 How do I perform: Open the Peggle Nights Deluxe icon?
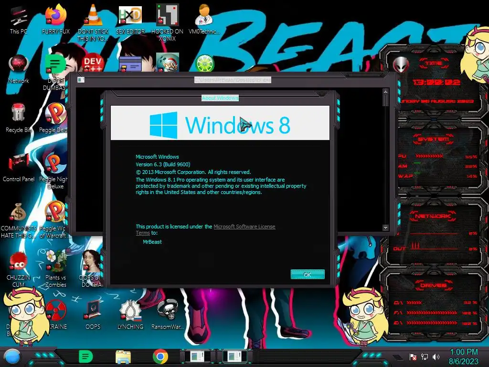(53, 170)
